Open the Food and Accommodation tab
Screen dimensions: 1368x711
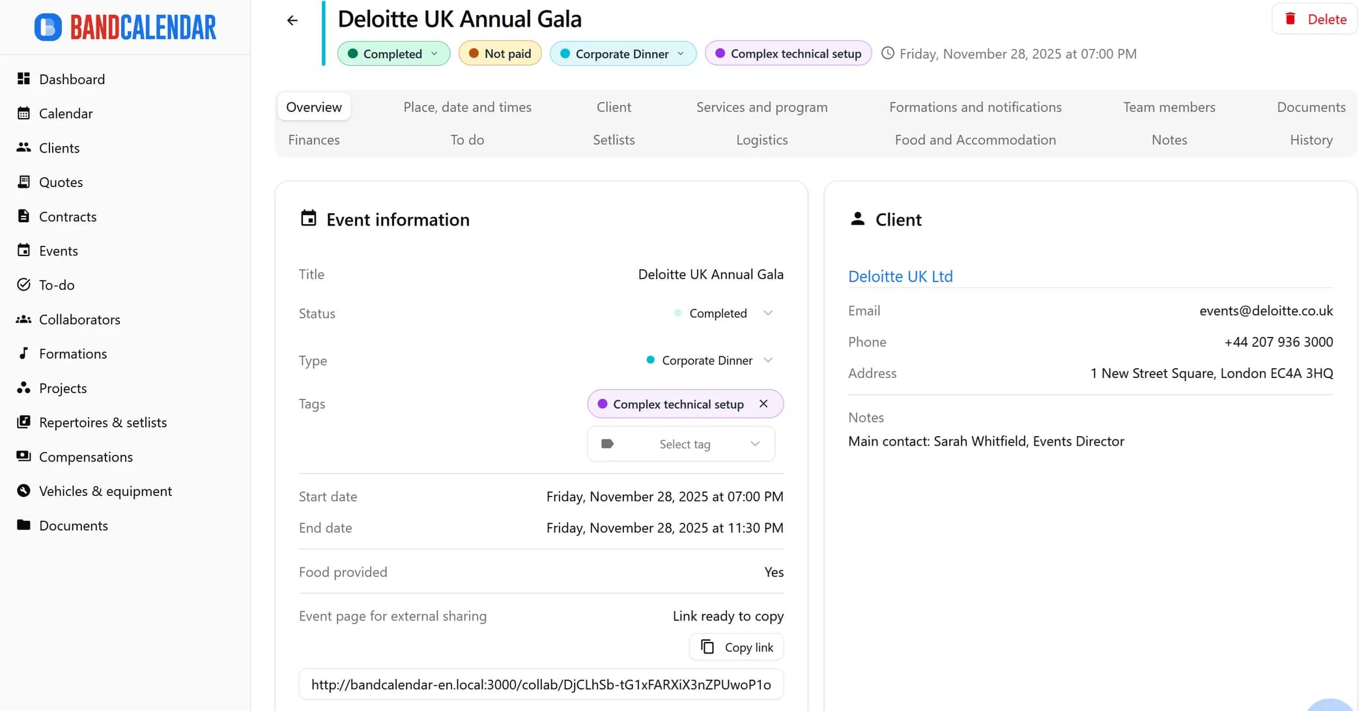coord(975,139)
